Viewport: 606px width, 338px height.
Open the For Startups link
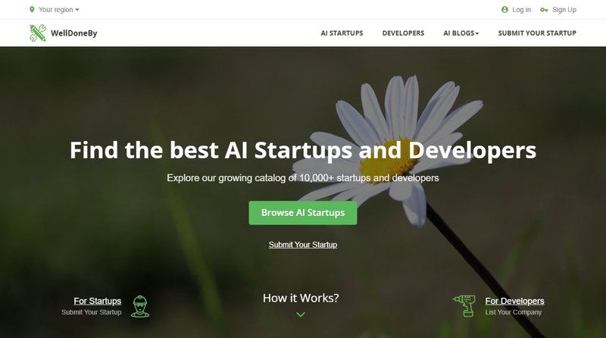coord(98,301)
